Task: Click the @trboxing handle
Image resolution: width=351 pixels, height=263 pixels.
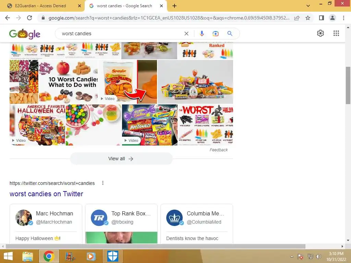Action: tap(122, 222)
